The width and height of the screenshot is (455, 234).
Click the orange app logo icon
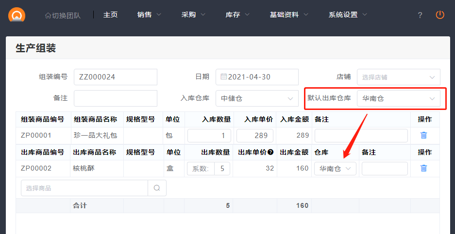[17, 15]
